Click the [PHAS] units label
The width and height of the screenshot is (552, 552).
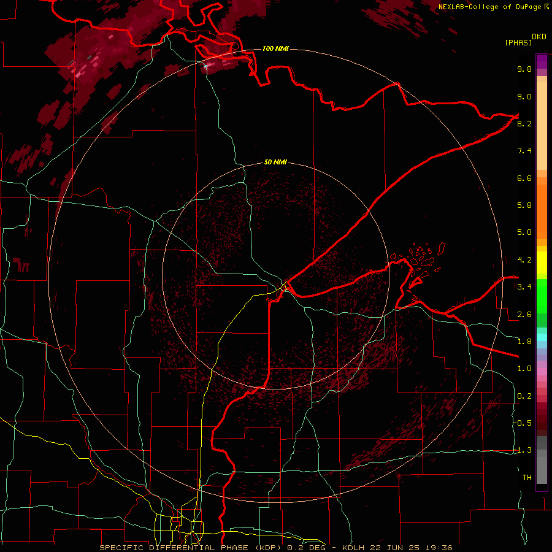pos(518,42)
